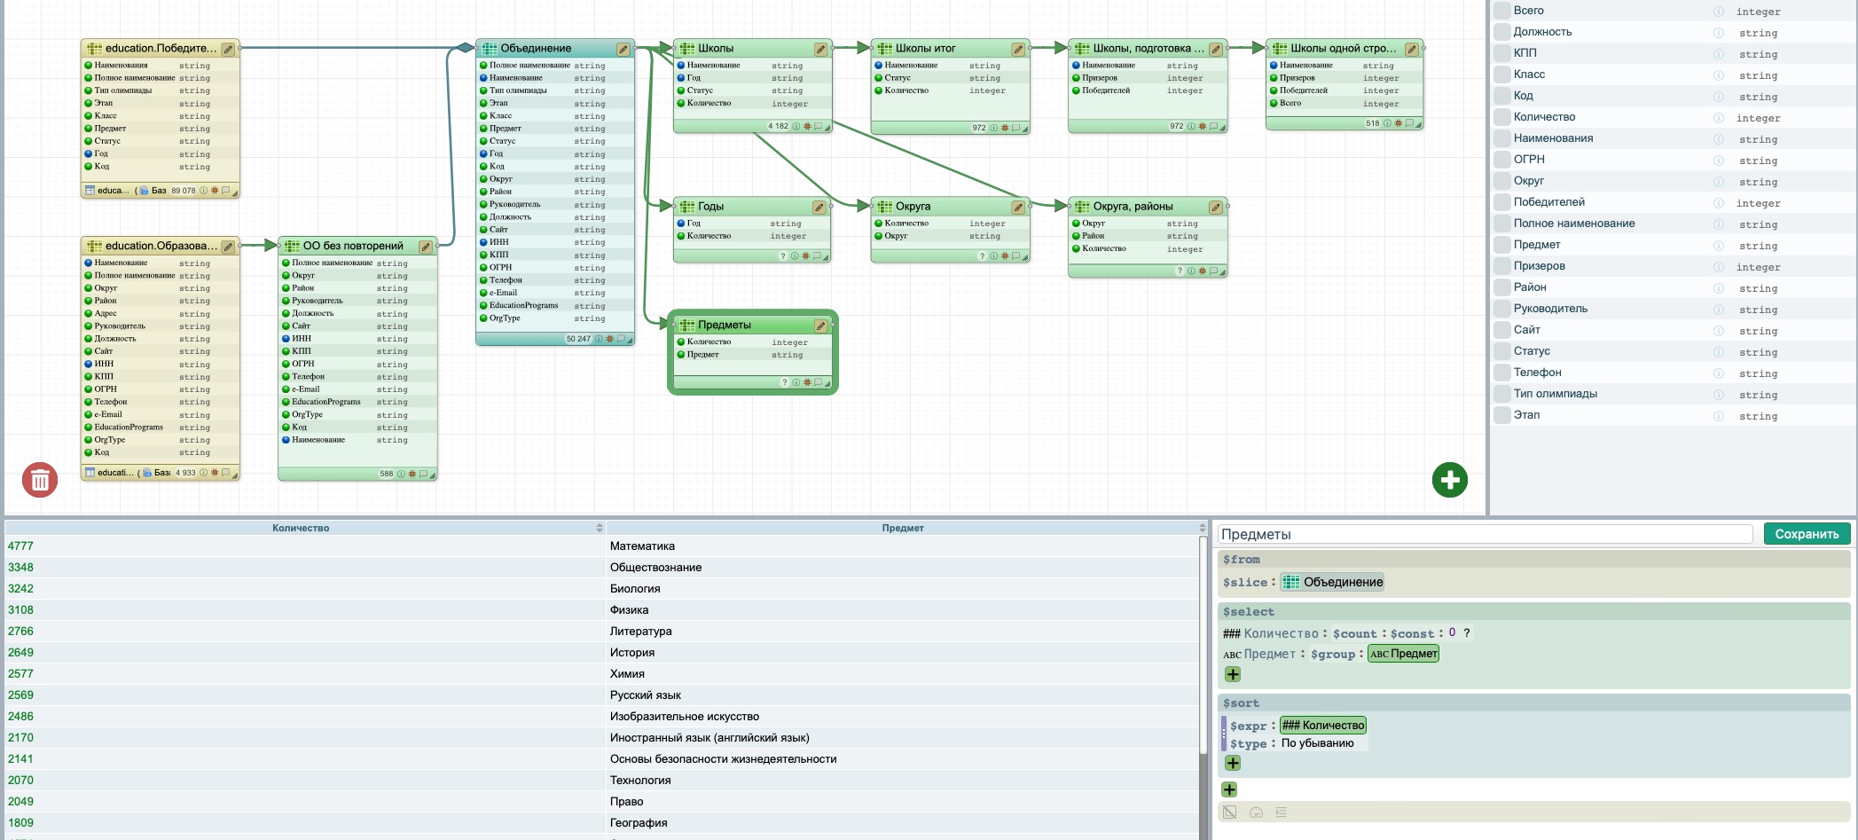The image size is (1858, 840).
Task: Open the $slice source Объединение selector
Action: 1333,582
